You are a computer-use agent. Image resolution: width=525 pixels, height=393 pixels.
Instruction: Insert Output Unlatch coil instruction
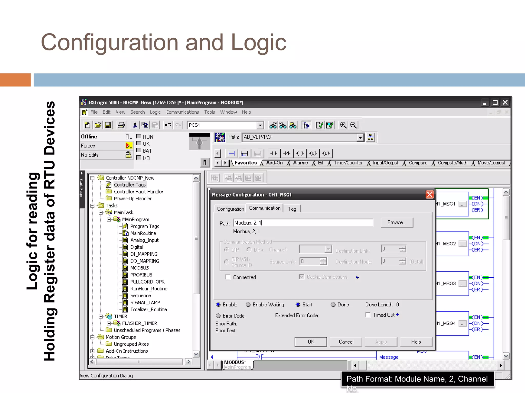coord(313,153)
